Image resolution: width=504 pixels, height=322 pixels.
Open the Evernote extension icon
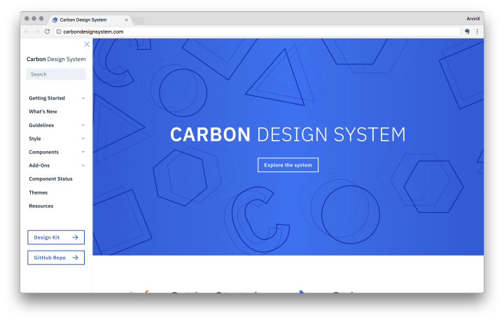pyautogui.click(x=467, y=31)
